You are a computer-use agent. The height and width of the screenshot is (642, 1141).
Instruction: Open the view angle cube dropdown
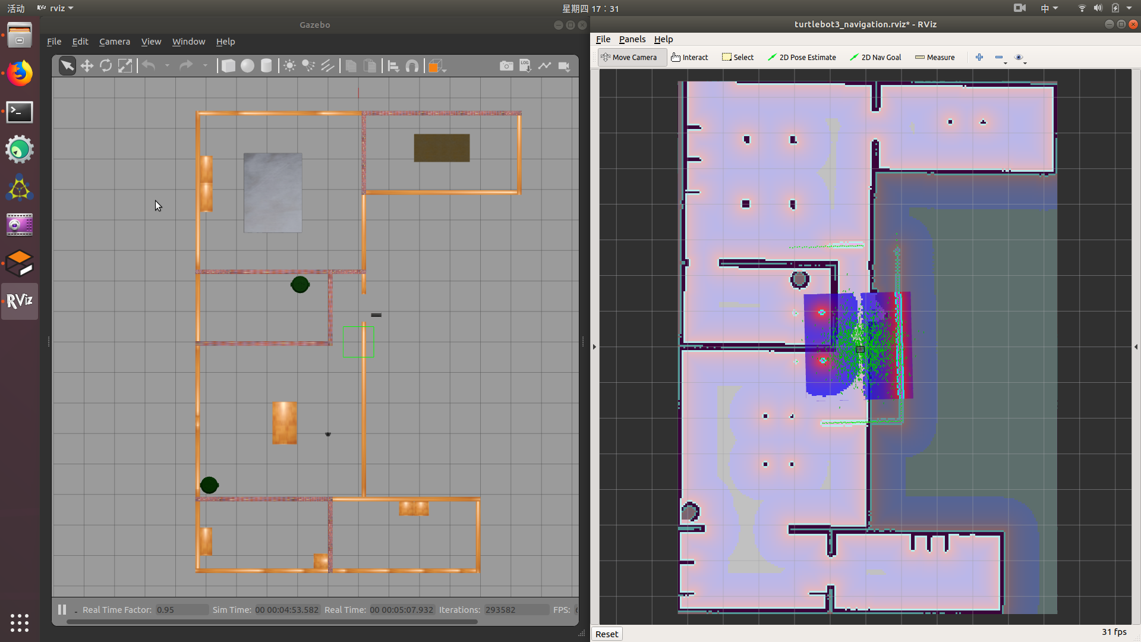437,66
